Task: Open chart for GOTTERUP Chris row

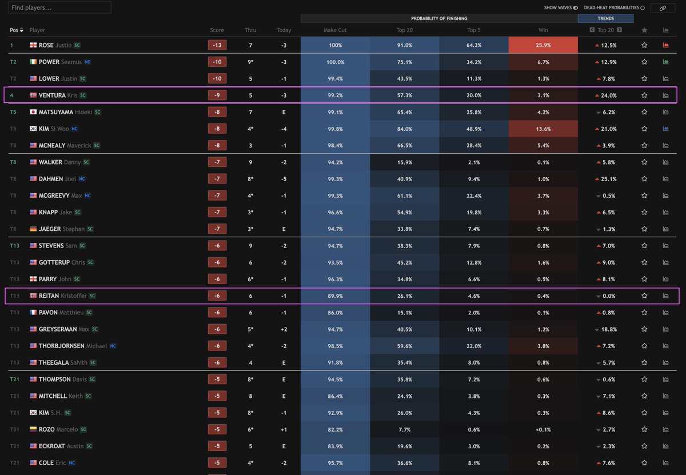Action: pos(665,262)
